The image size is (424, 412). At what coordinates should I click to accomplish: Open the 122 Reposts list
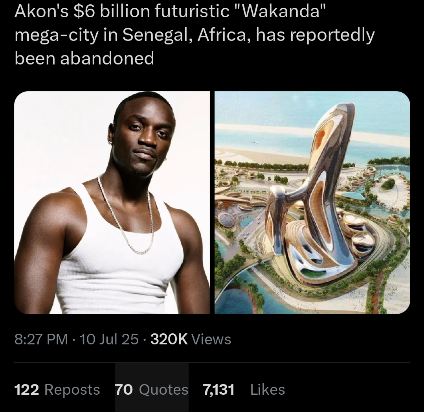point(57,390)
